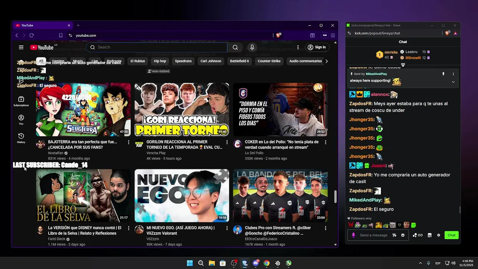The height and width of the screenshot is (269, 478).
Task: Open more options for BAJOTERRA video
Action: pos(128,142)
